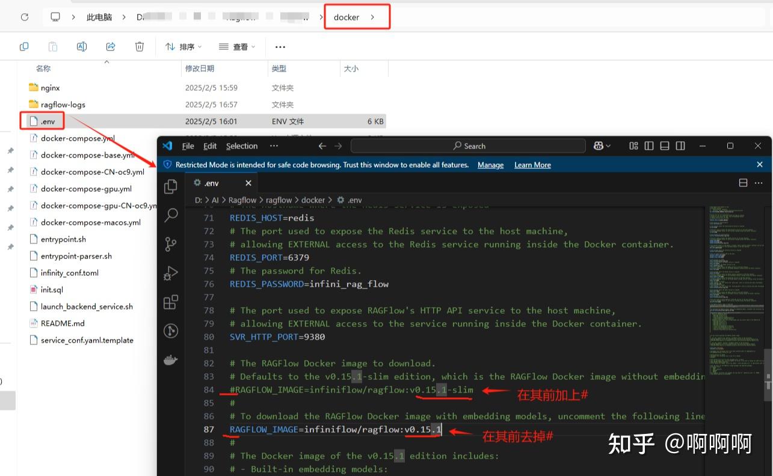Open the Docker view in activity bar
The width and height of the screenshot is (773, 476).
171,359
